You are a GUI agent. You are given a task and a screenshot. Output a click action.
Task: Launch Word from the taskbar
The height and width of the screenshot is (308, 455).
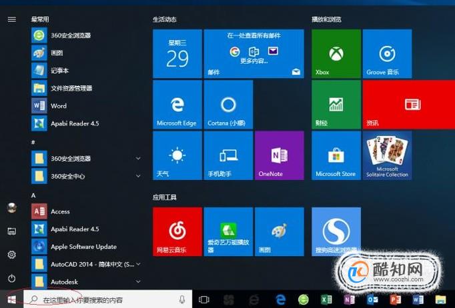click(x=418, y=299)
